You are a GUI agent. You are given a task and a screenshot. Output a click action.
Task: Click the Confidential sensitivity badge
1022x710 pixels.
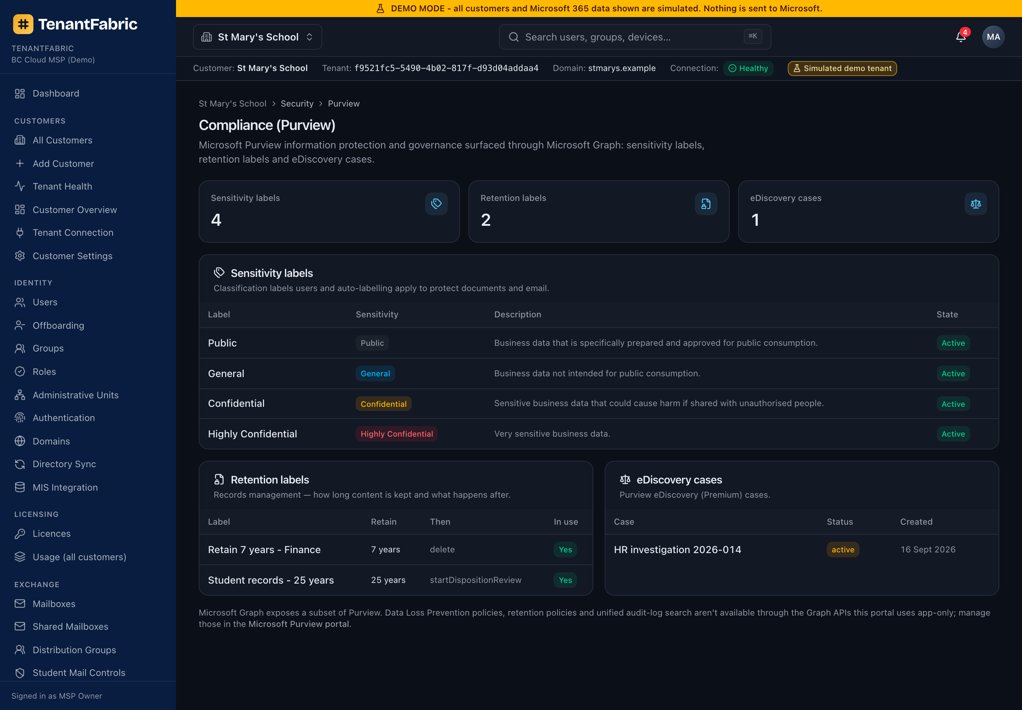tap(383, 404)
